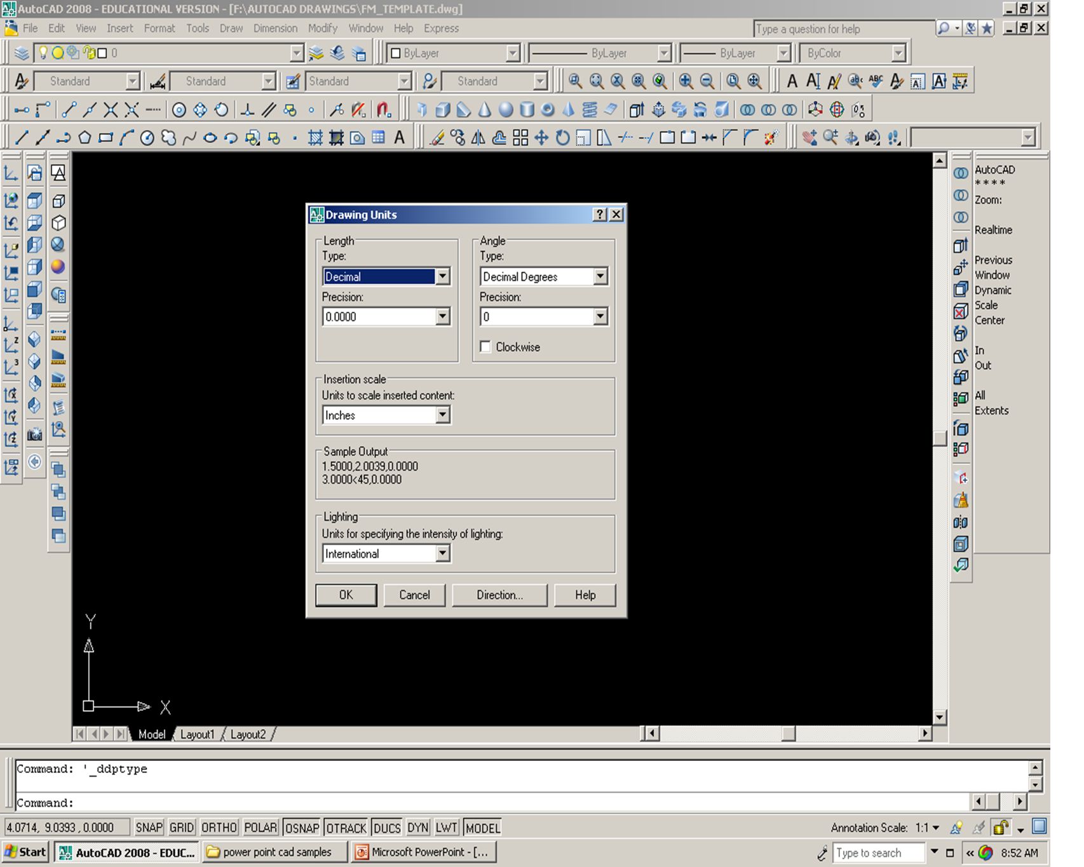Viewport: 1084px width, 867px height.
Task: Toggle SNAP mode in status bar
Action: coord(149,828)
